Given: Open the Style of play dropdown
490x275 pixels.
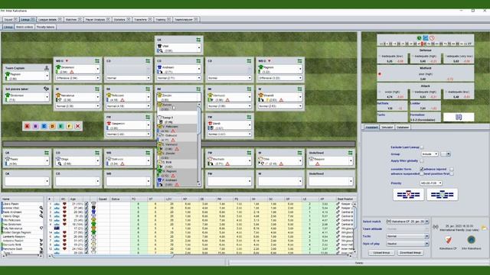Looking at the screenshot, I should pos(407,244).
